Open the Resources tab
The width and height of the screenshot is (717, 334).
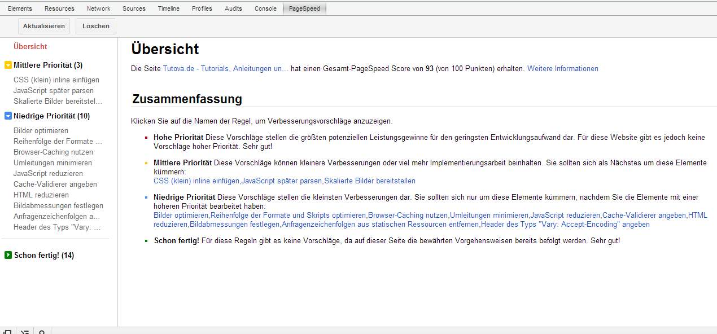[x=59, y=8]
